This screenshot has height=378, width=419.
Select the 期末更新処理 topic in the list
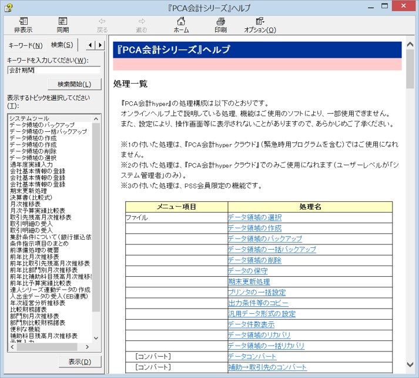pos(28,191)
